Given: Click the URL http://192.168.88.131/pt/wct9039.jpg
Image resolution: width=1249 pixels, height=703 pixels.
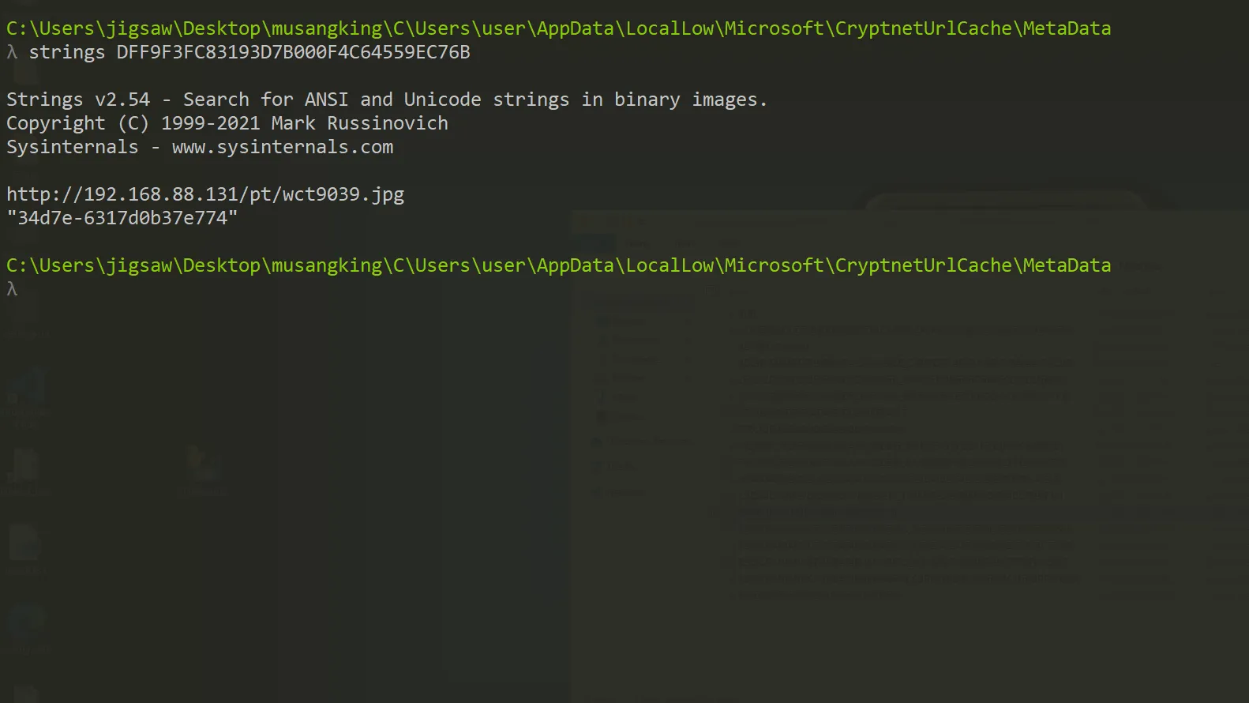Looking at the screenshot, I should coord(205,194).
